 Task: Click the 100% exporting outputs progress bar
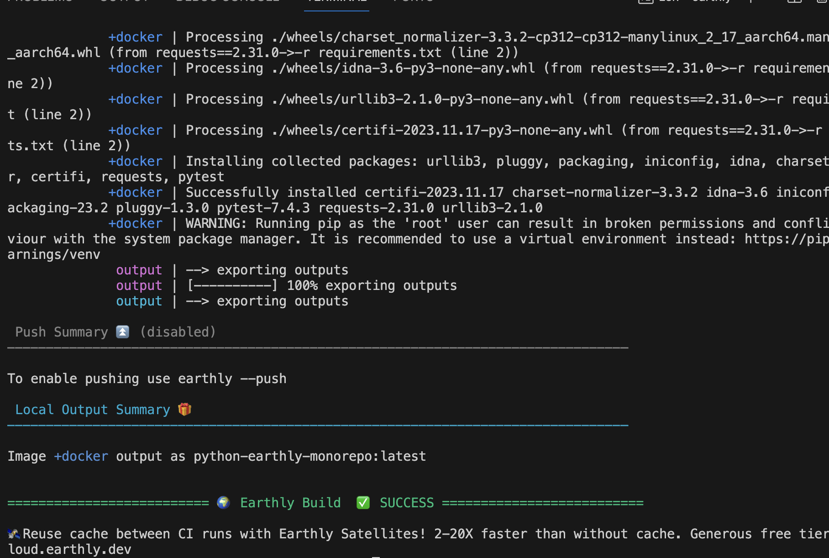pyautogui.click(x=232, y=286)
